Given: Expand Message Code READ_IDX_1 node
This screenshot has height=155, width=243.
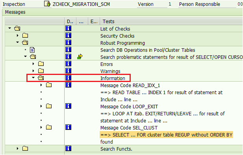Looking at the screenshot, I should click(41, 85).
